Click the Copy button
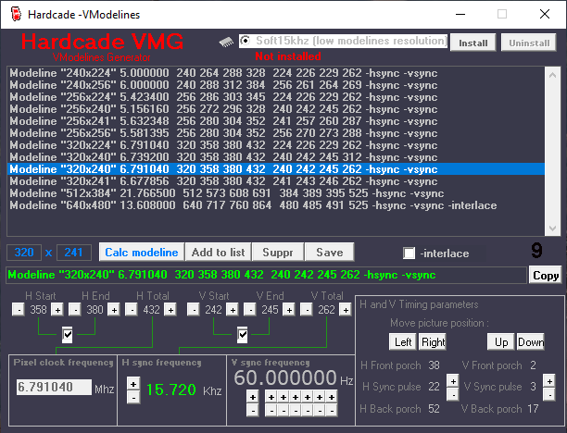Screen dimensions: 567x433 click(x=546, y=275)
